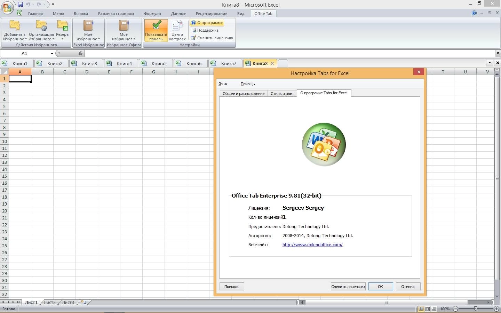Switch to Книга3 workbook tab
Image resolution: width=501 pixels, height=313 pixels.
(86, 63)
